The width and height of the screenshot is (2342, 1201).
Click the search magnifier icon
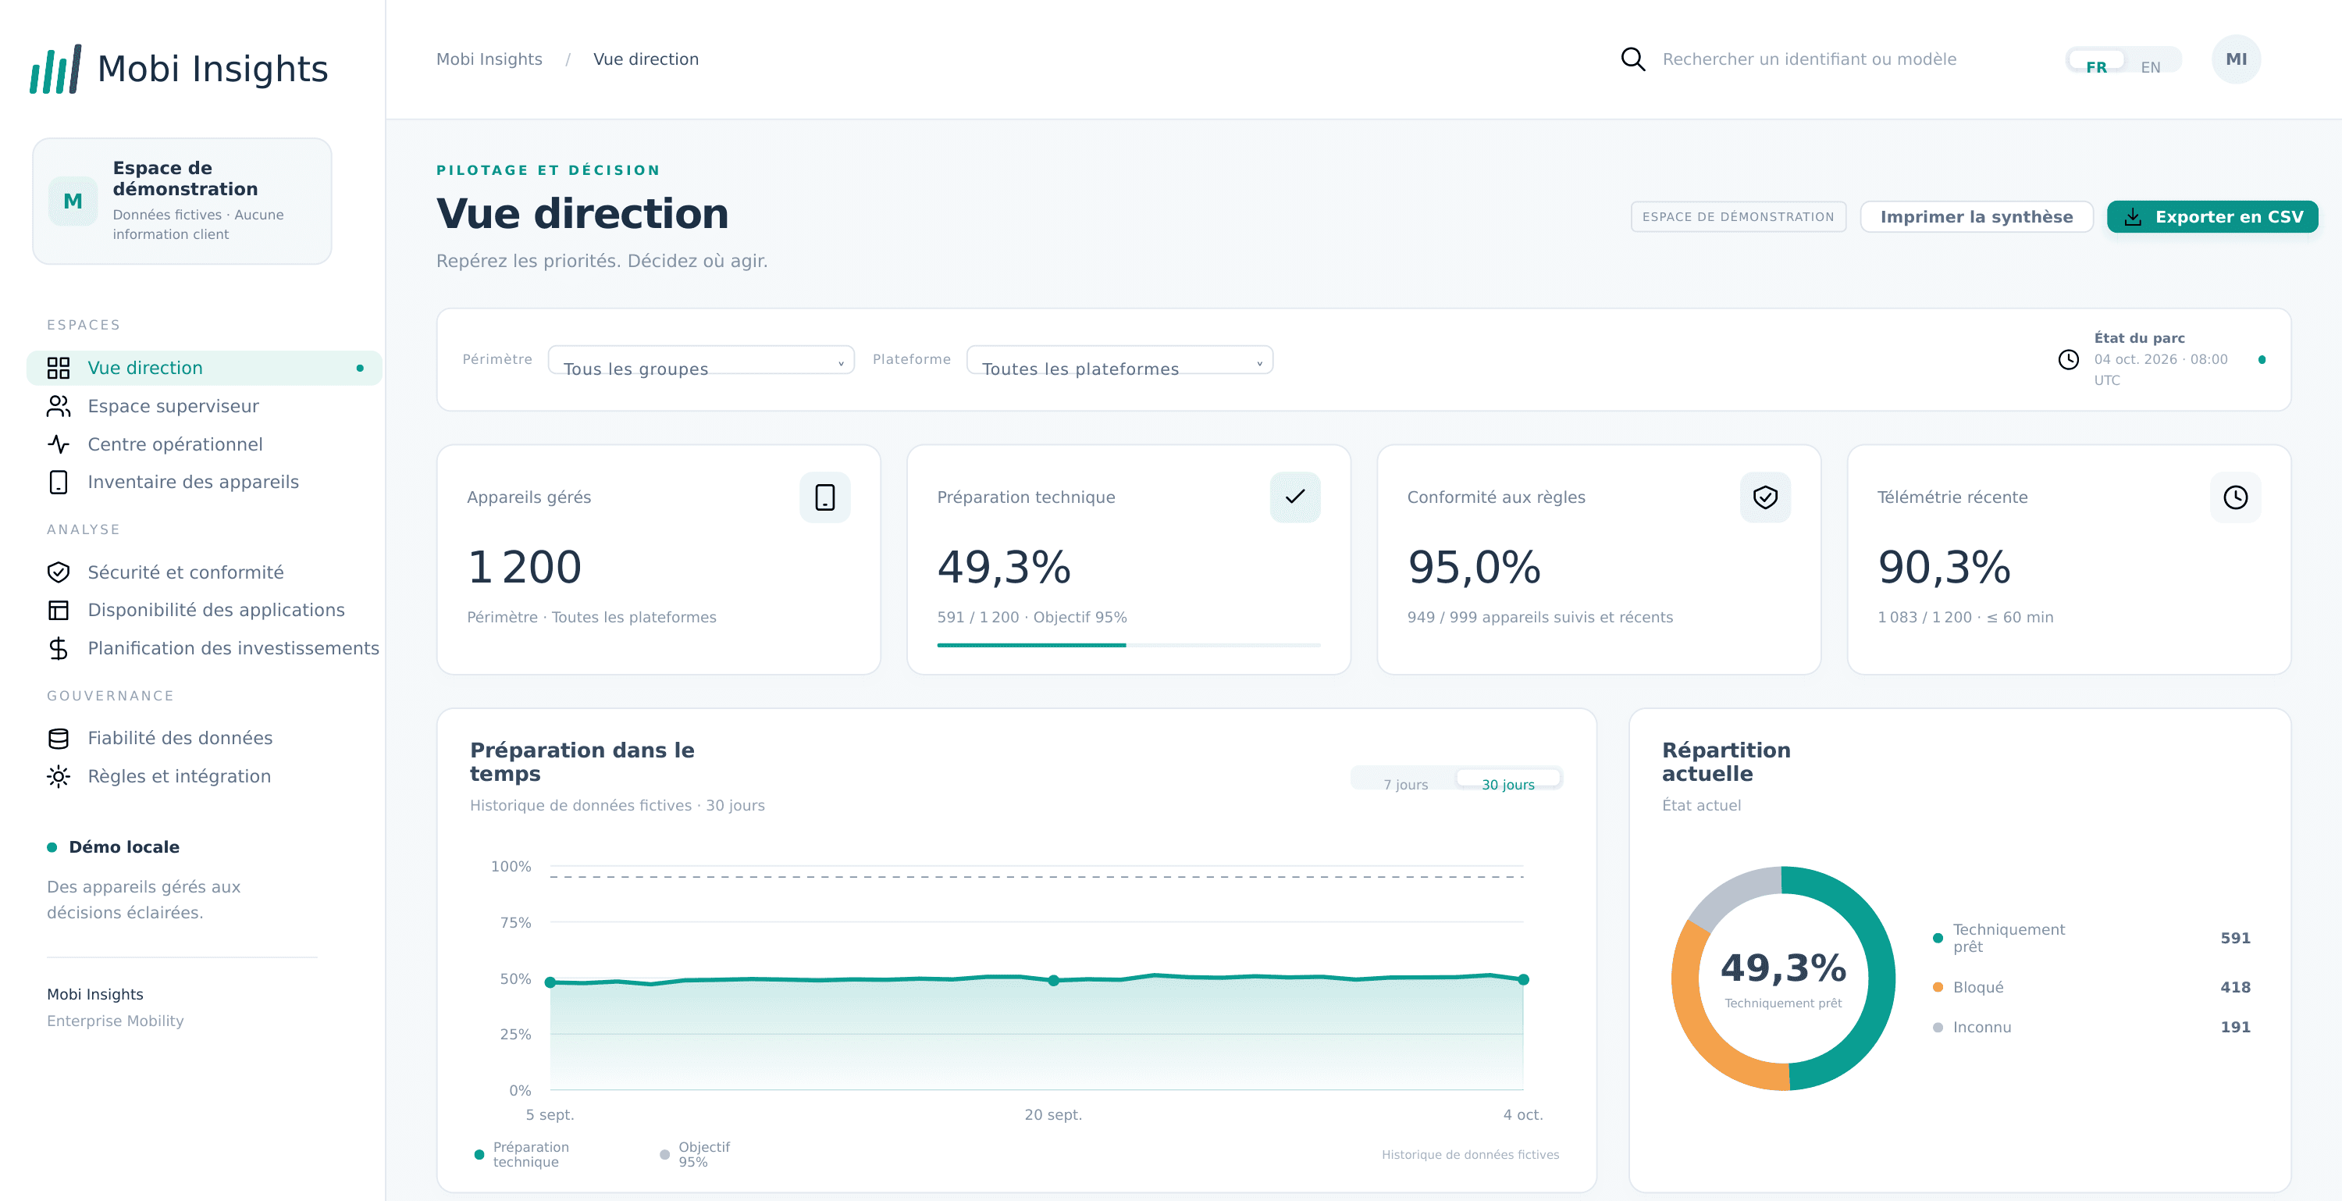1633,59
